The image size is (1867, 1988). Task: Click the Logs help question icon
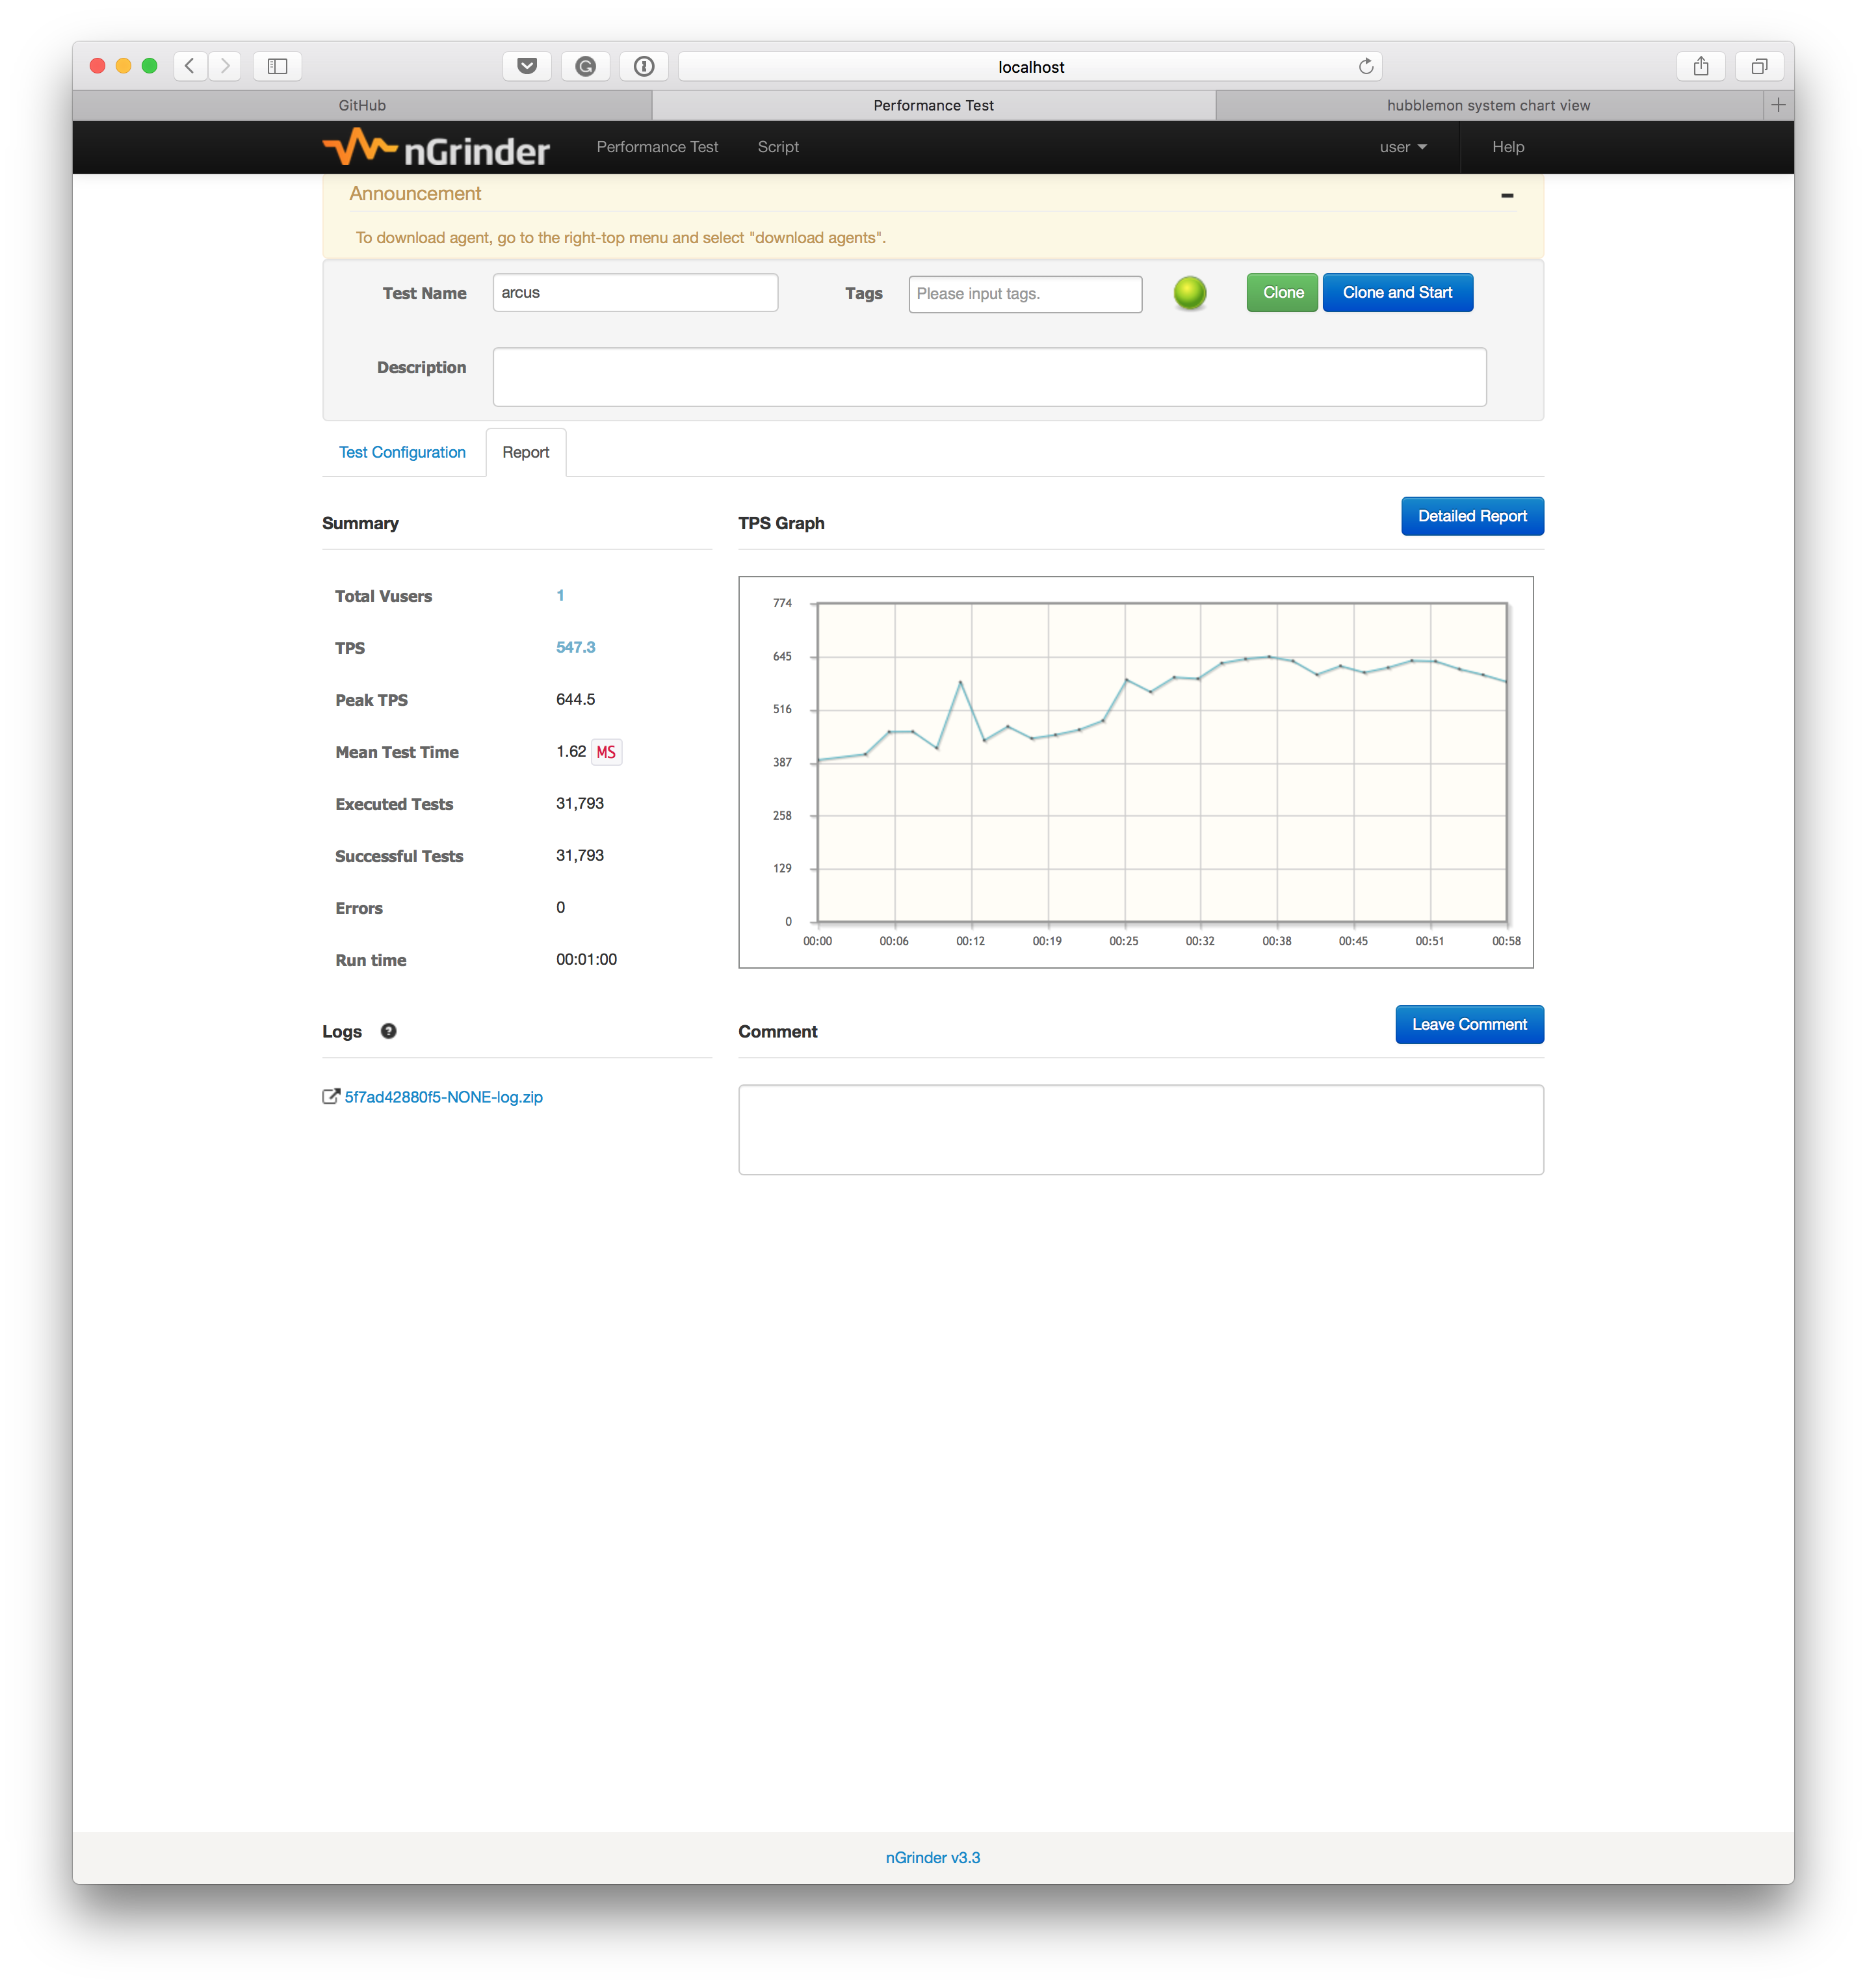point(388,1031)
